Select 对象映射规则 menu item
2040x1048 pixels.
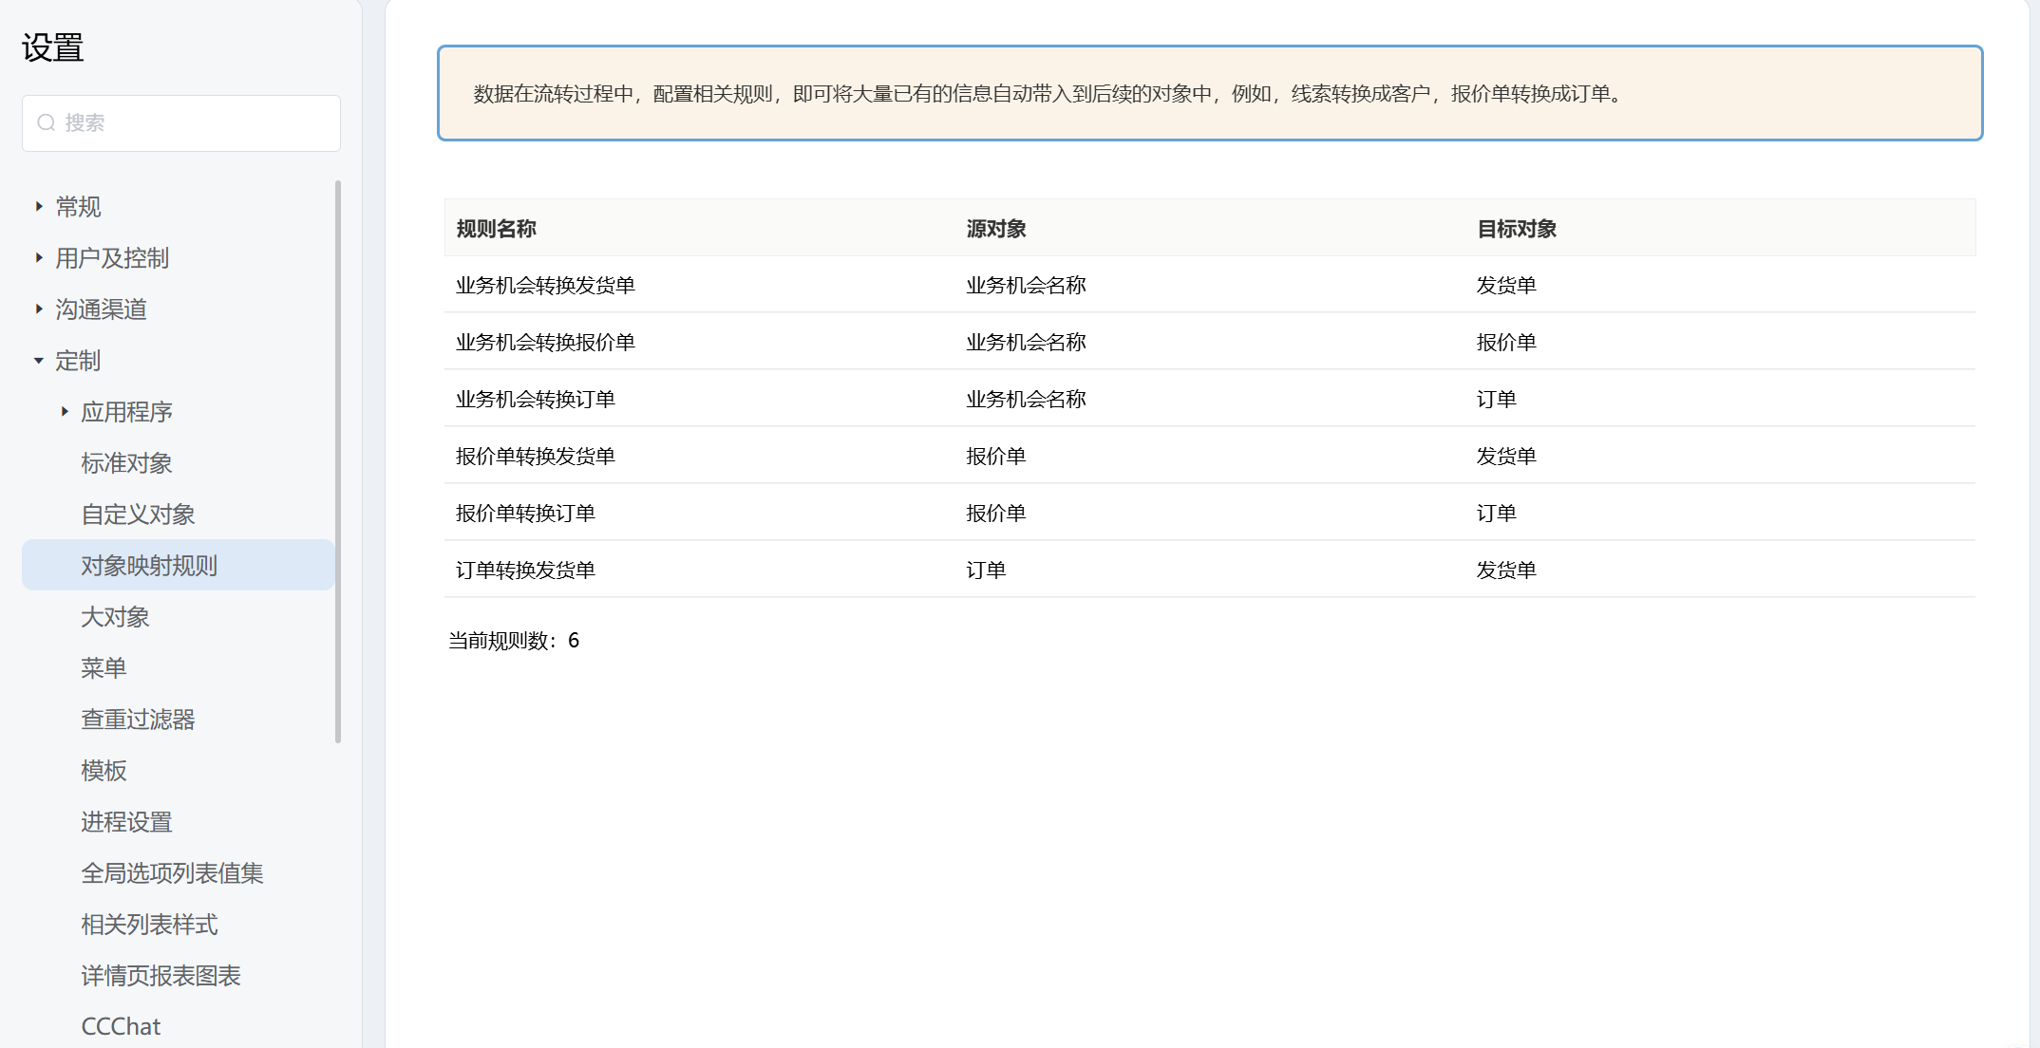coord(149,566)
